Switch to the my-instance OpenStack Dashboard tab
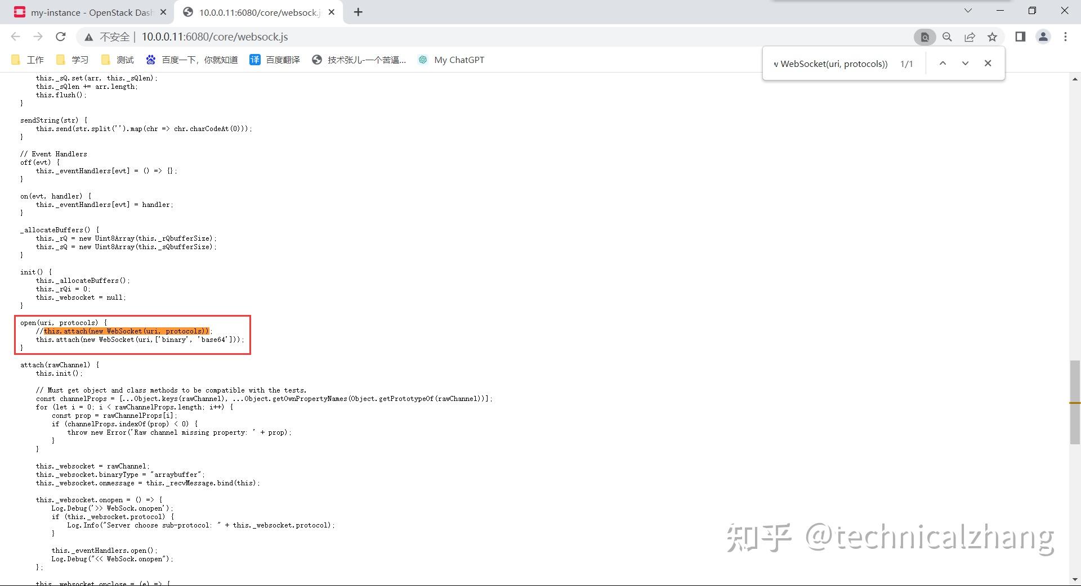The width and height of the screenshot is (1081, 586). pos(84,12)
